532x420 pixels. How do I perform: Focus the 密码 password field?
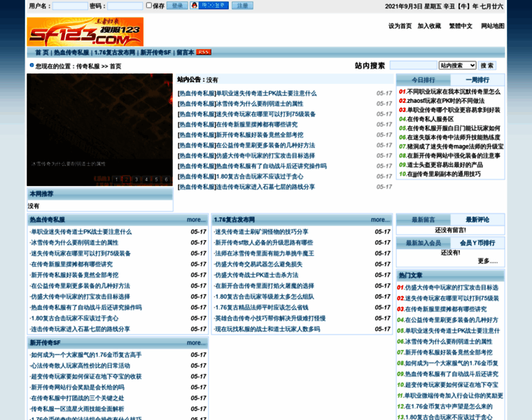click(125, 6)
